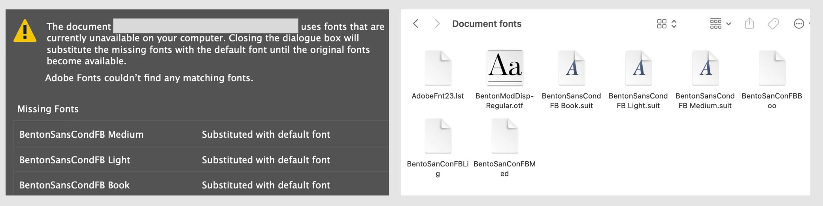
Task: Select the BentonModDisp-Regular.otf font icon
Action: 505,68
